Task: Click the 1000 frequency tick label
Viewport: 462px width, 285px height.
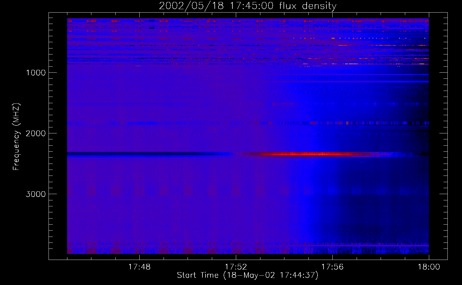Action: pos(36,73)
